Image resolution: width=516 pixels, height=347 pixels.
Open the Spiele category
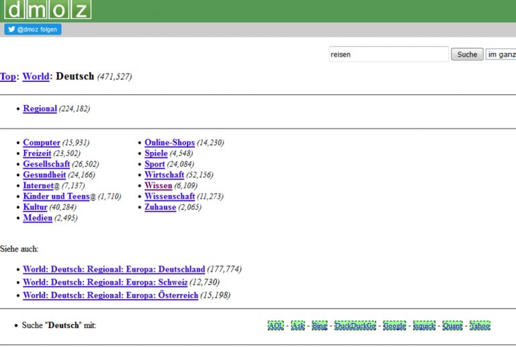pos(156,153)
